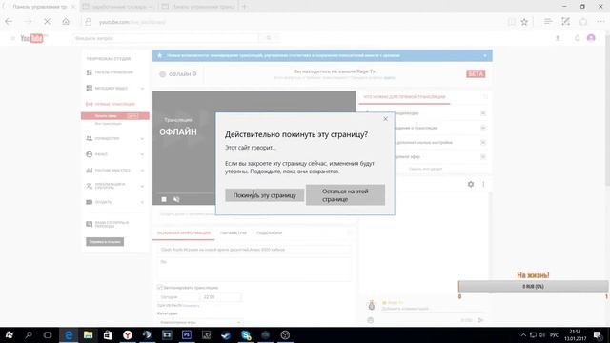Send chat message arrow icon
Image resolution: width=610 pixels, height=343 pixels.
click(480, 320)
